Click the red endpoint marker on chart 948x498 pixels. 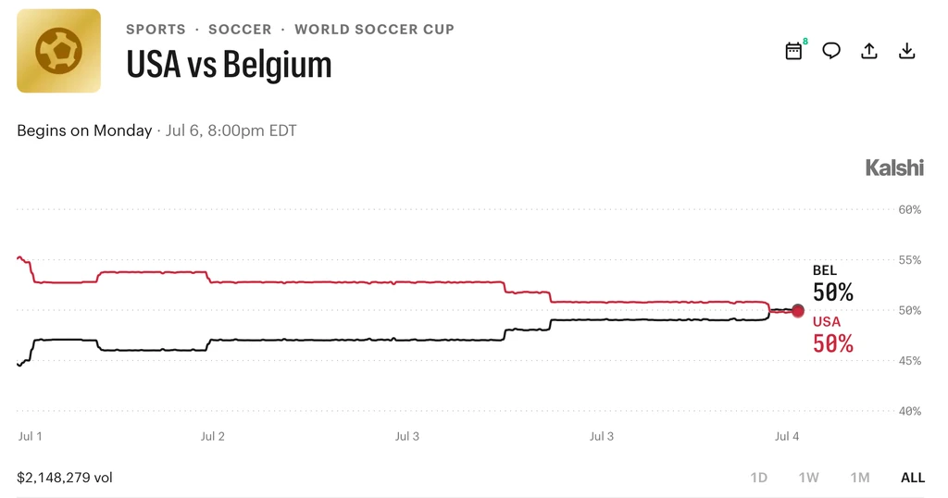(798, 311)
